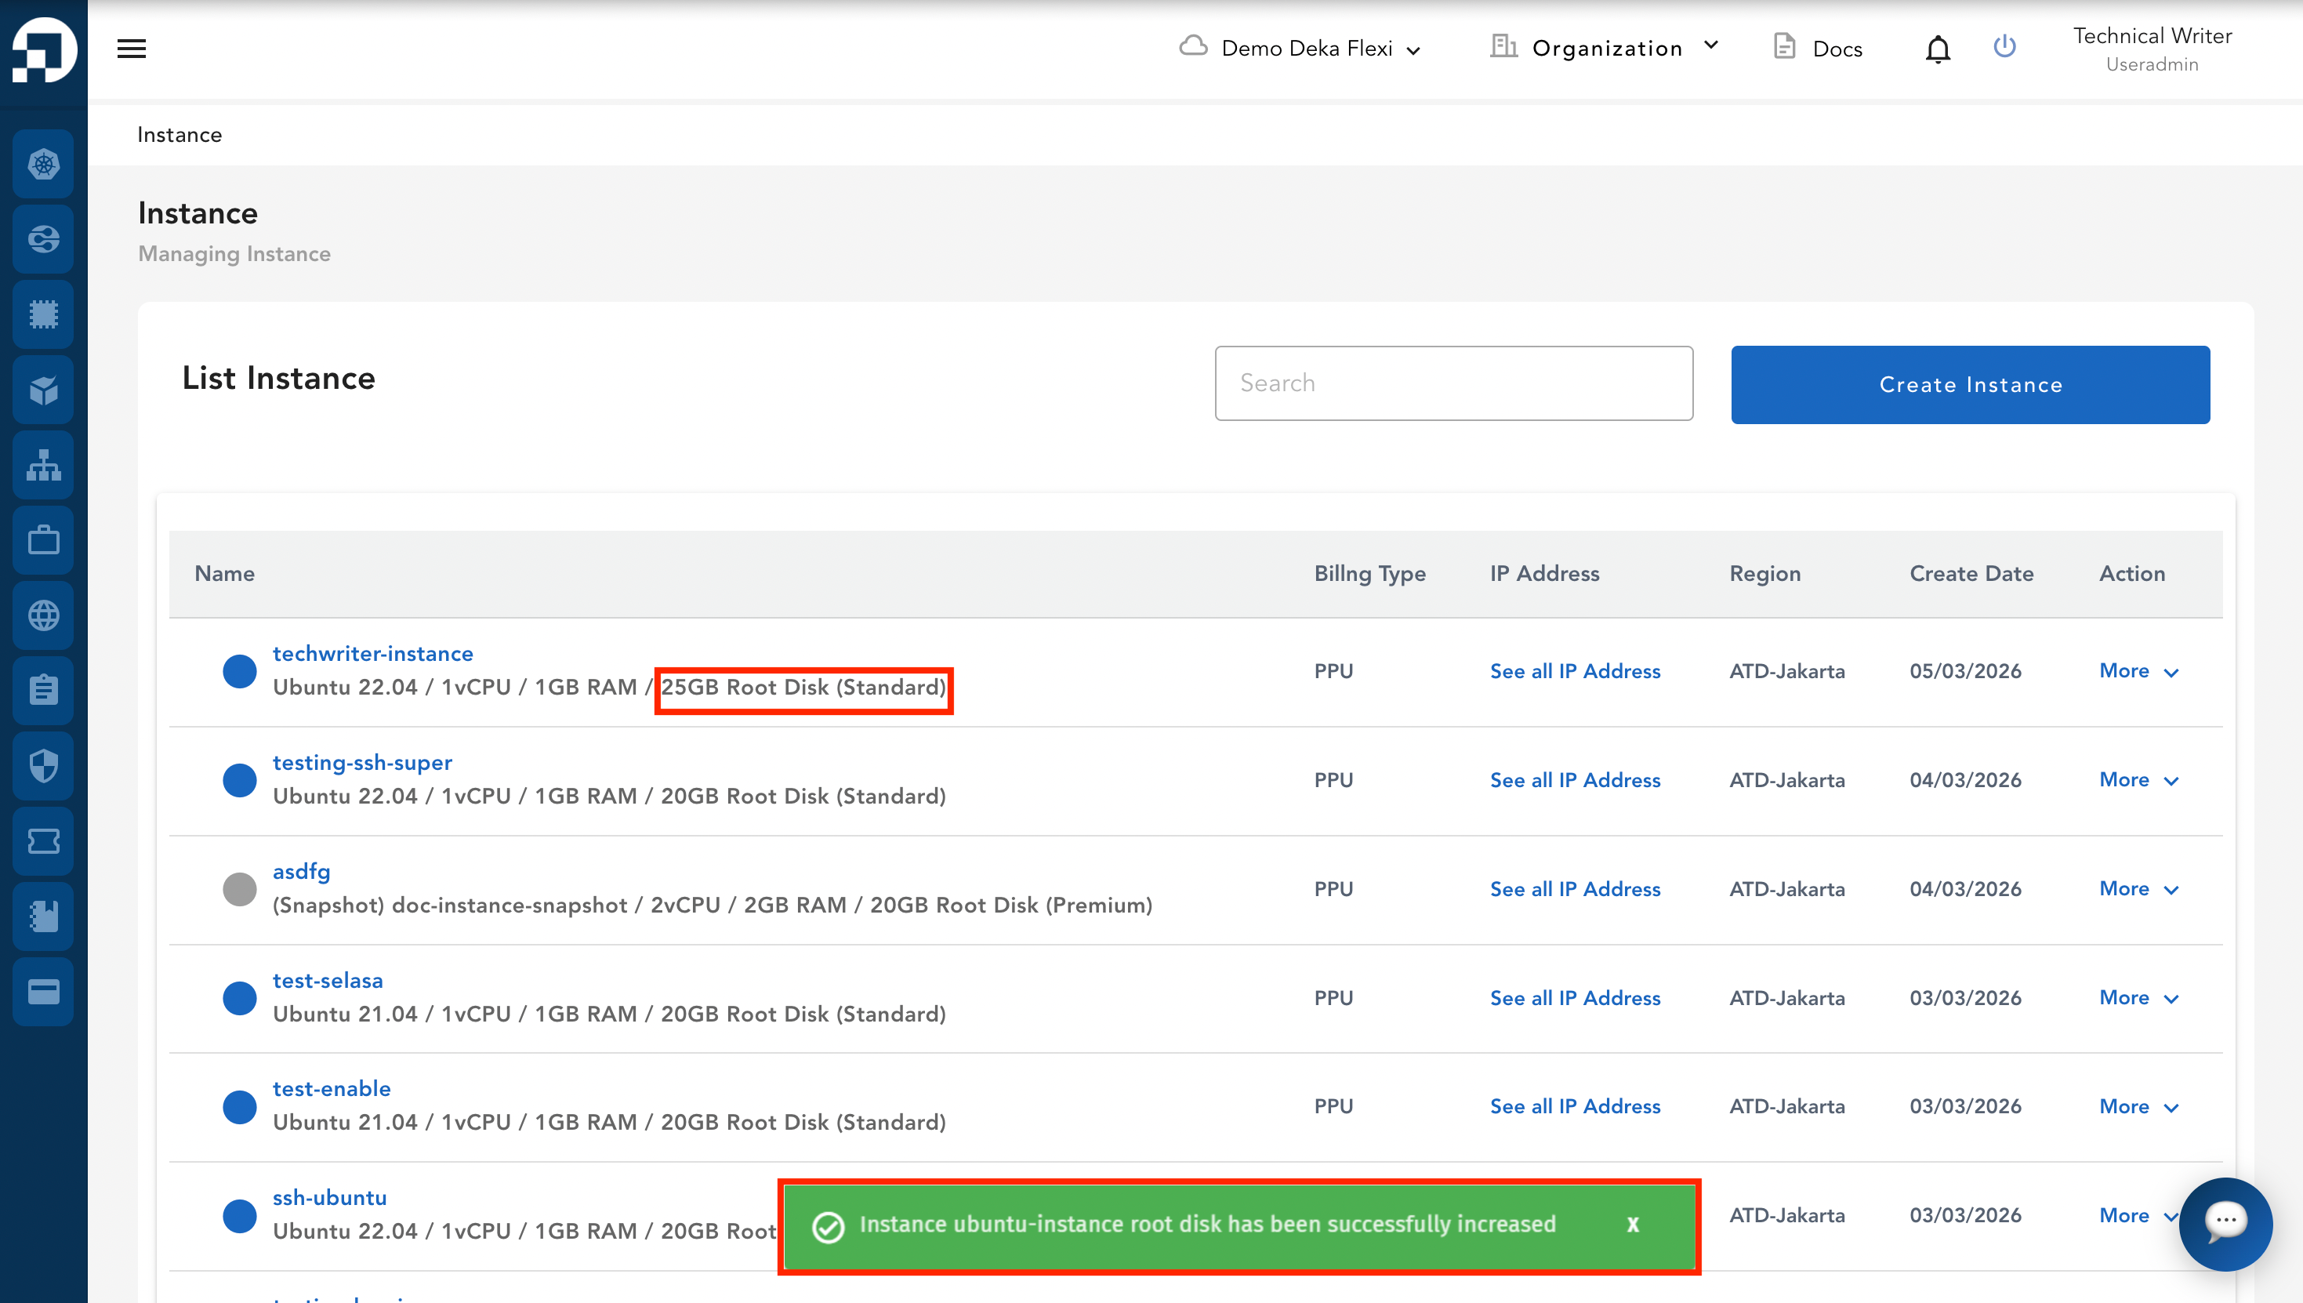Click the Search input field
Viewport: 2303px width, 1303px height.
coord(1453,383)
